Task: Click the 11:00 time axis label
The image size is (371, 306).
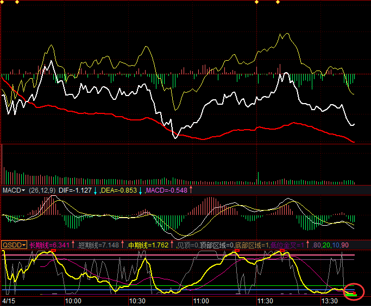Action: coord(201,301)
